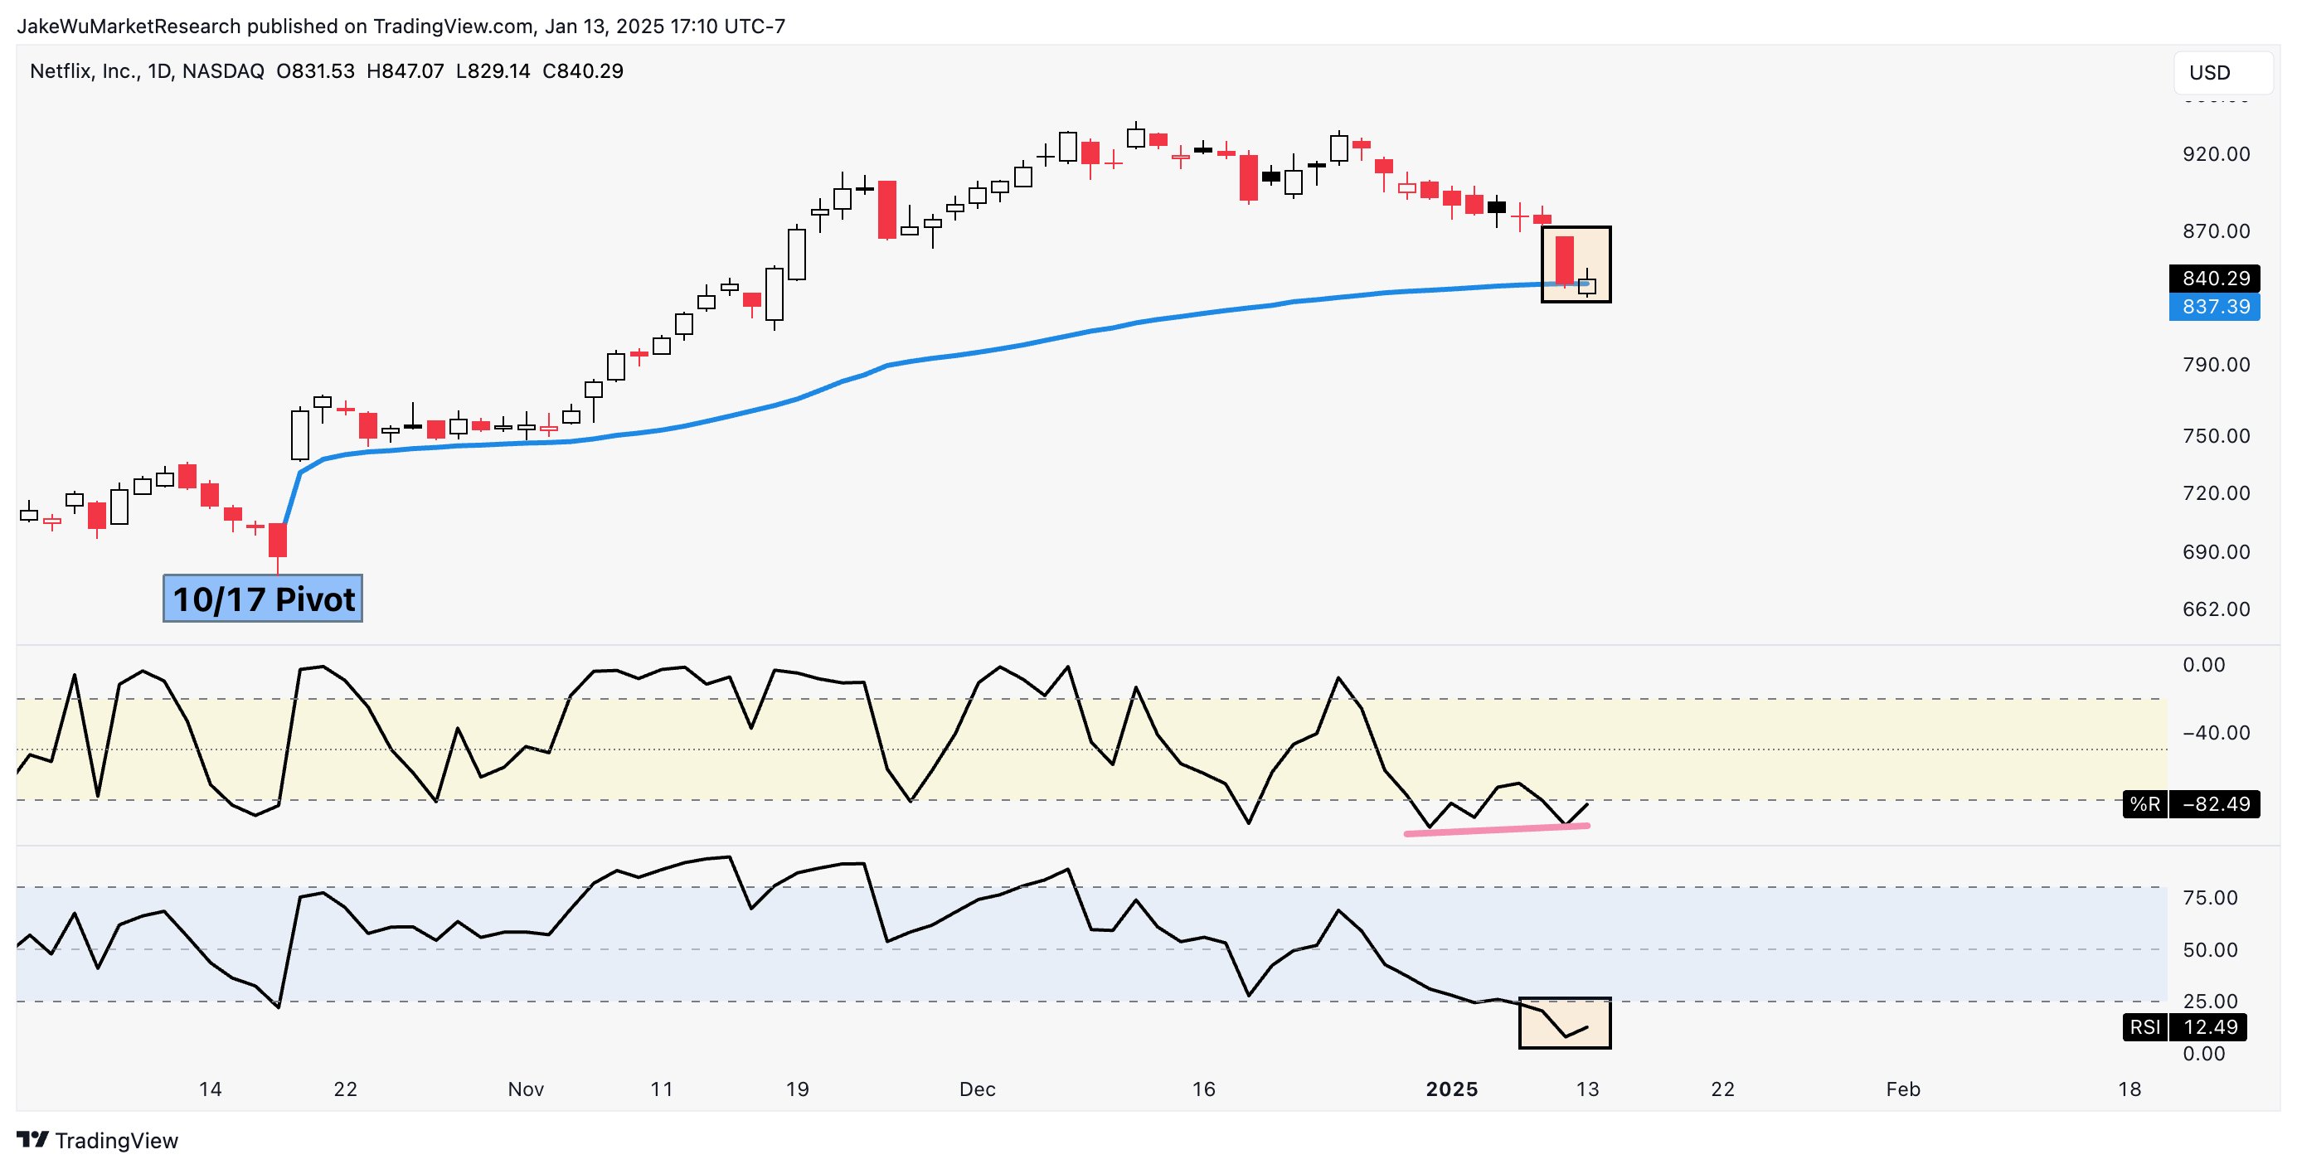Click the 18 date axis label
Image resolution: width=2297 pixels, height=1169 pixels.
click(2129, 1089)
